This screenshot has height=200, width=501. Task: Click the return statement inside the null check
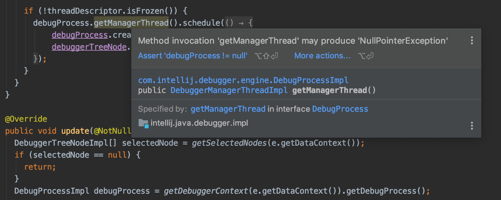point(39,167)
